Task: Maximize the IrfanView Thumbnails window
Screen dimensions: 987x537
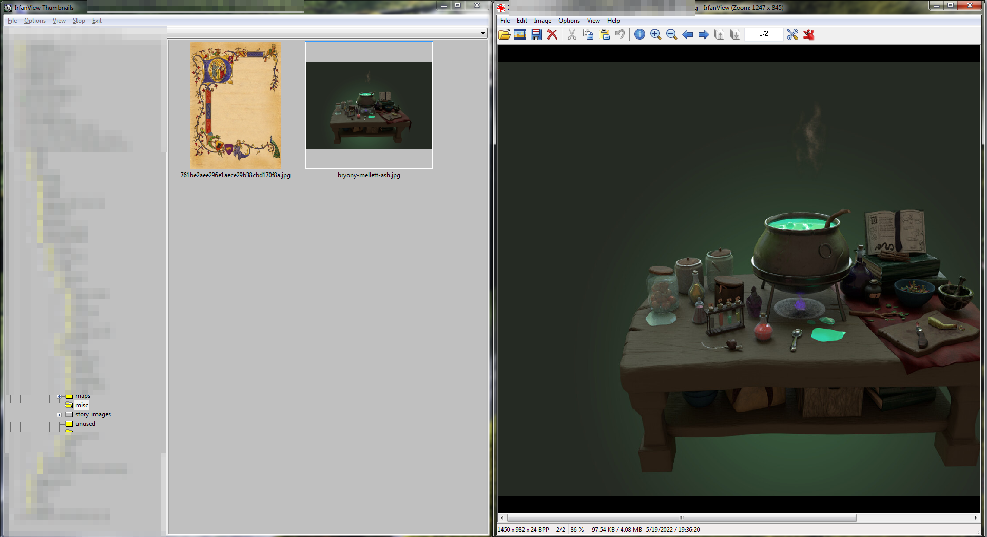Action: click(x=458, y=5)
